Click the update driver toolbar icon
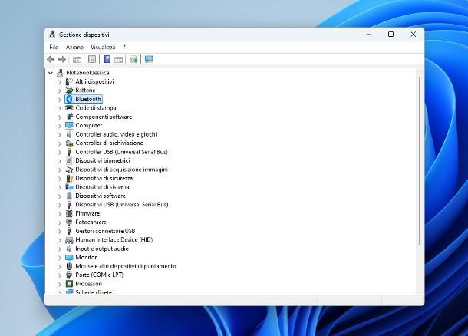 click(133, 59)
